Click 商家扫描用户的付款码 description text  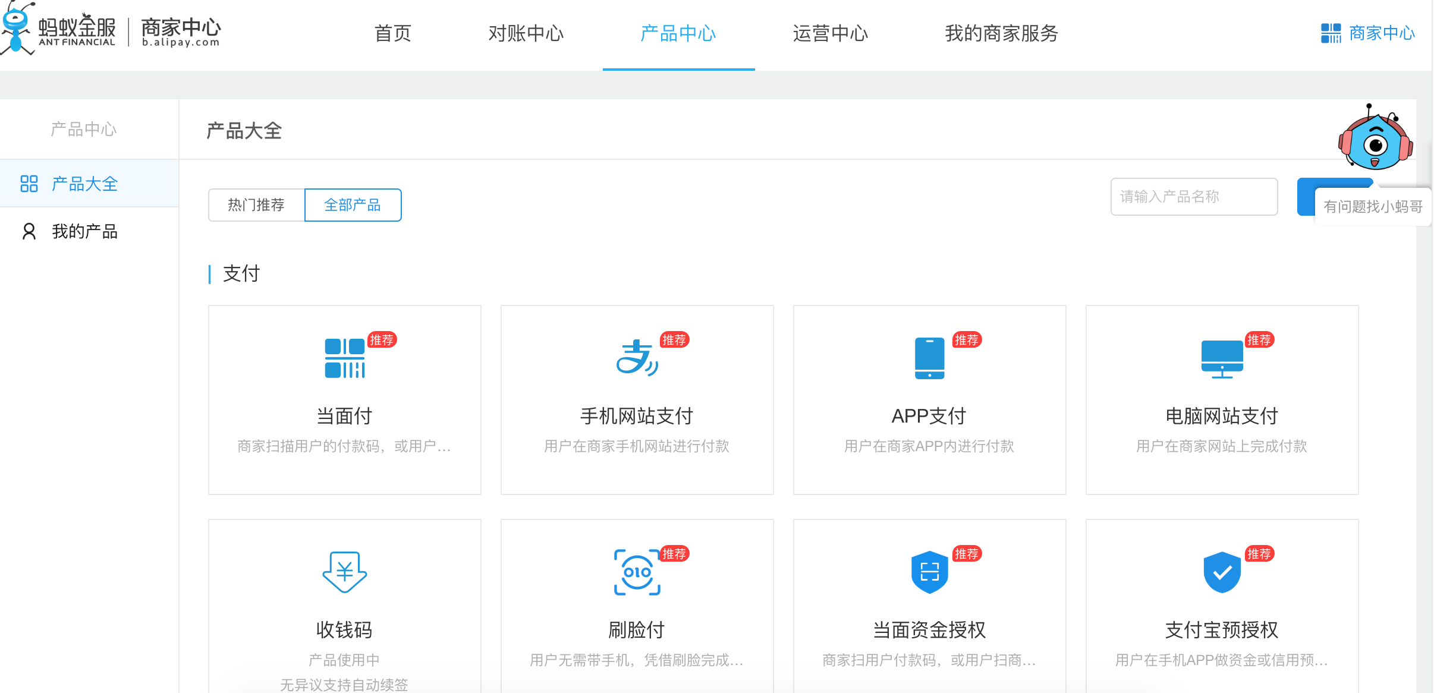pyautogui.click(x=345, y=446)
